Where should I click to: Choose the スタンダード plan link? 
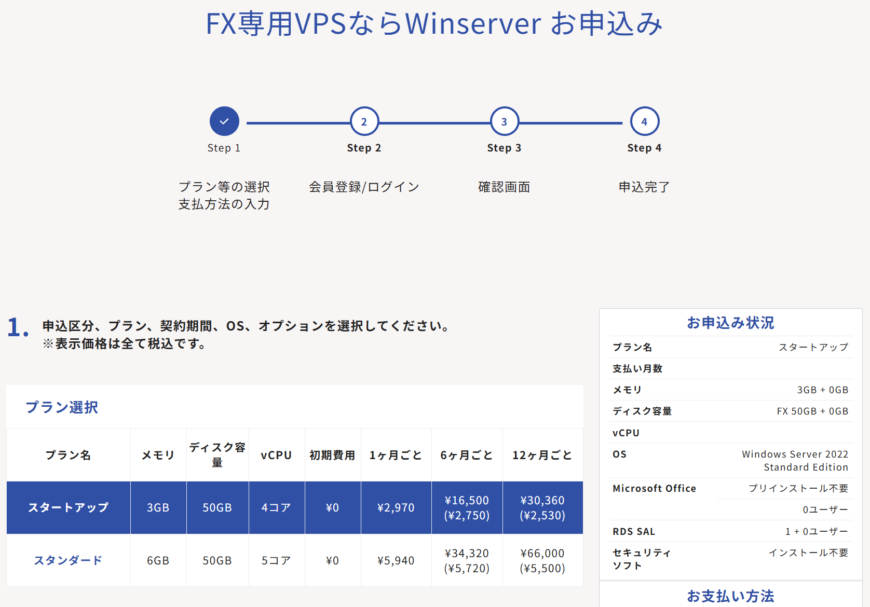68,560
